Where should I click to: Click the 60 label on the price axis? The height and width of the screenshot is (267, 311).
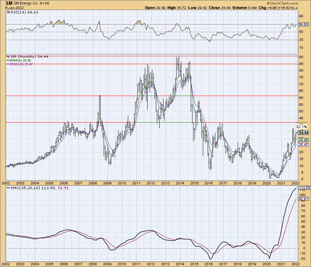pos(301,98)
